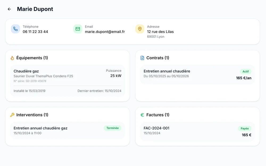The image size is (266, 166).
Task: Click the Contrats (1) heading
Action: click(x=158, y=58)
